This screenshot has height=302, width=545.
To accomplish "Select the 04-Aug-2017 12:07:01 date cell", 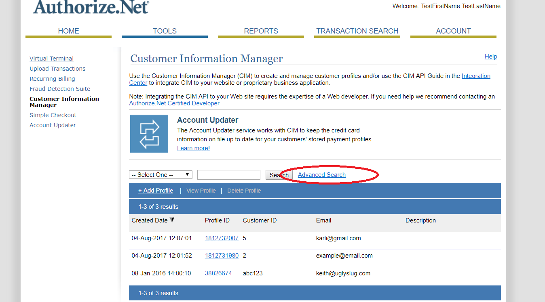I will tap(162, 238).
